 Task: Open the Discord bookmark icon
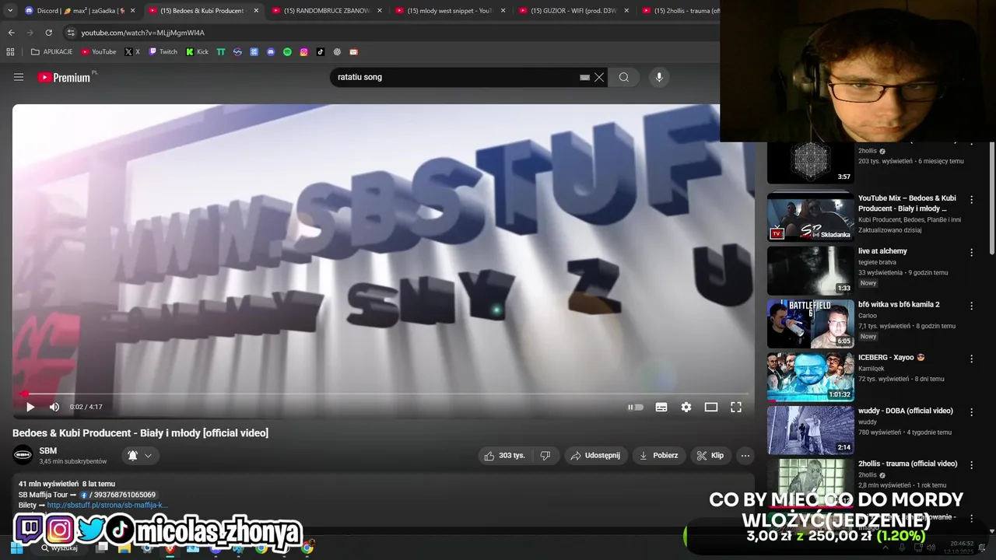[x=271, y=52]
